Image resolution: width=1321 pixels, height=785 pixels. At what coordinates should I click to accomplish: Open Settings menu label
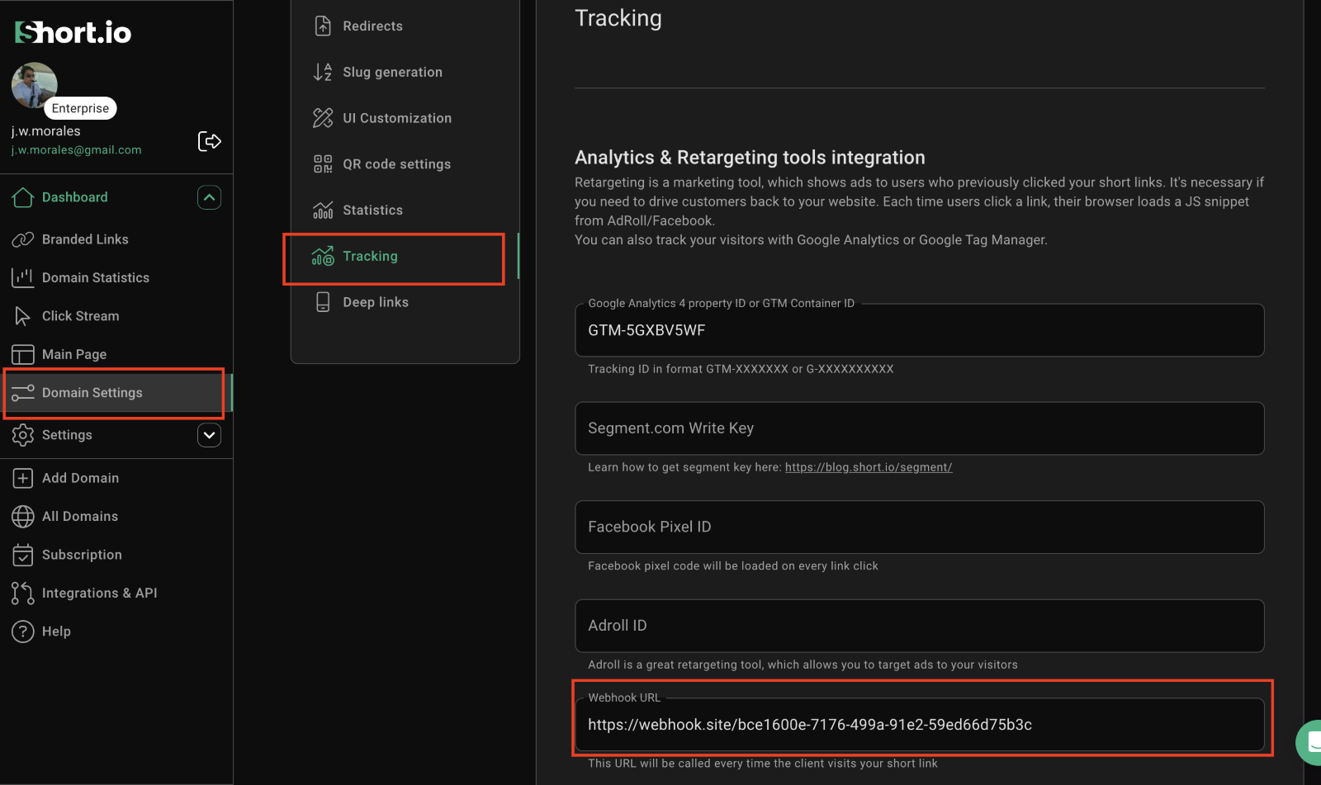[x=67, y=435]
